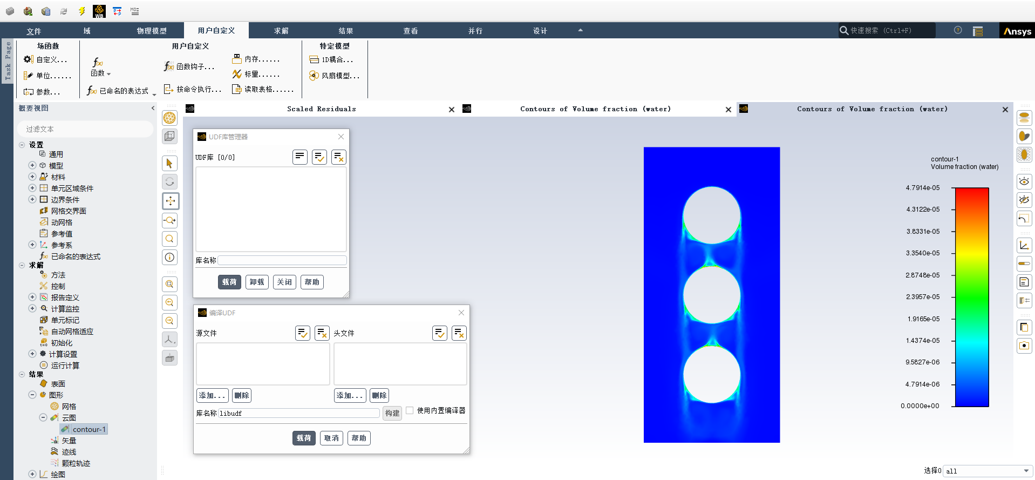Click the zoom out magnifier with right arrow
The height and width of the screenshot is (480, 1035).
169,321
